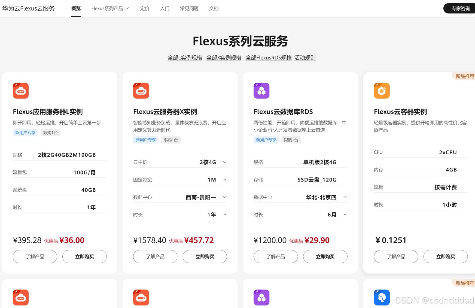Click the purple Flexus云数据库RDS product icon
The image size is (475, 308).
tap(261, 91)
